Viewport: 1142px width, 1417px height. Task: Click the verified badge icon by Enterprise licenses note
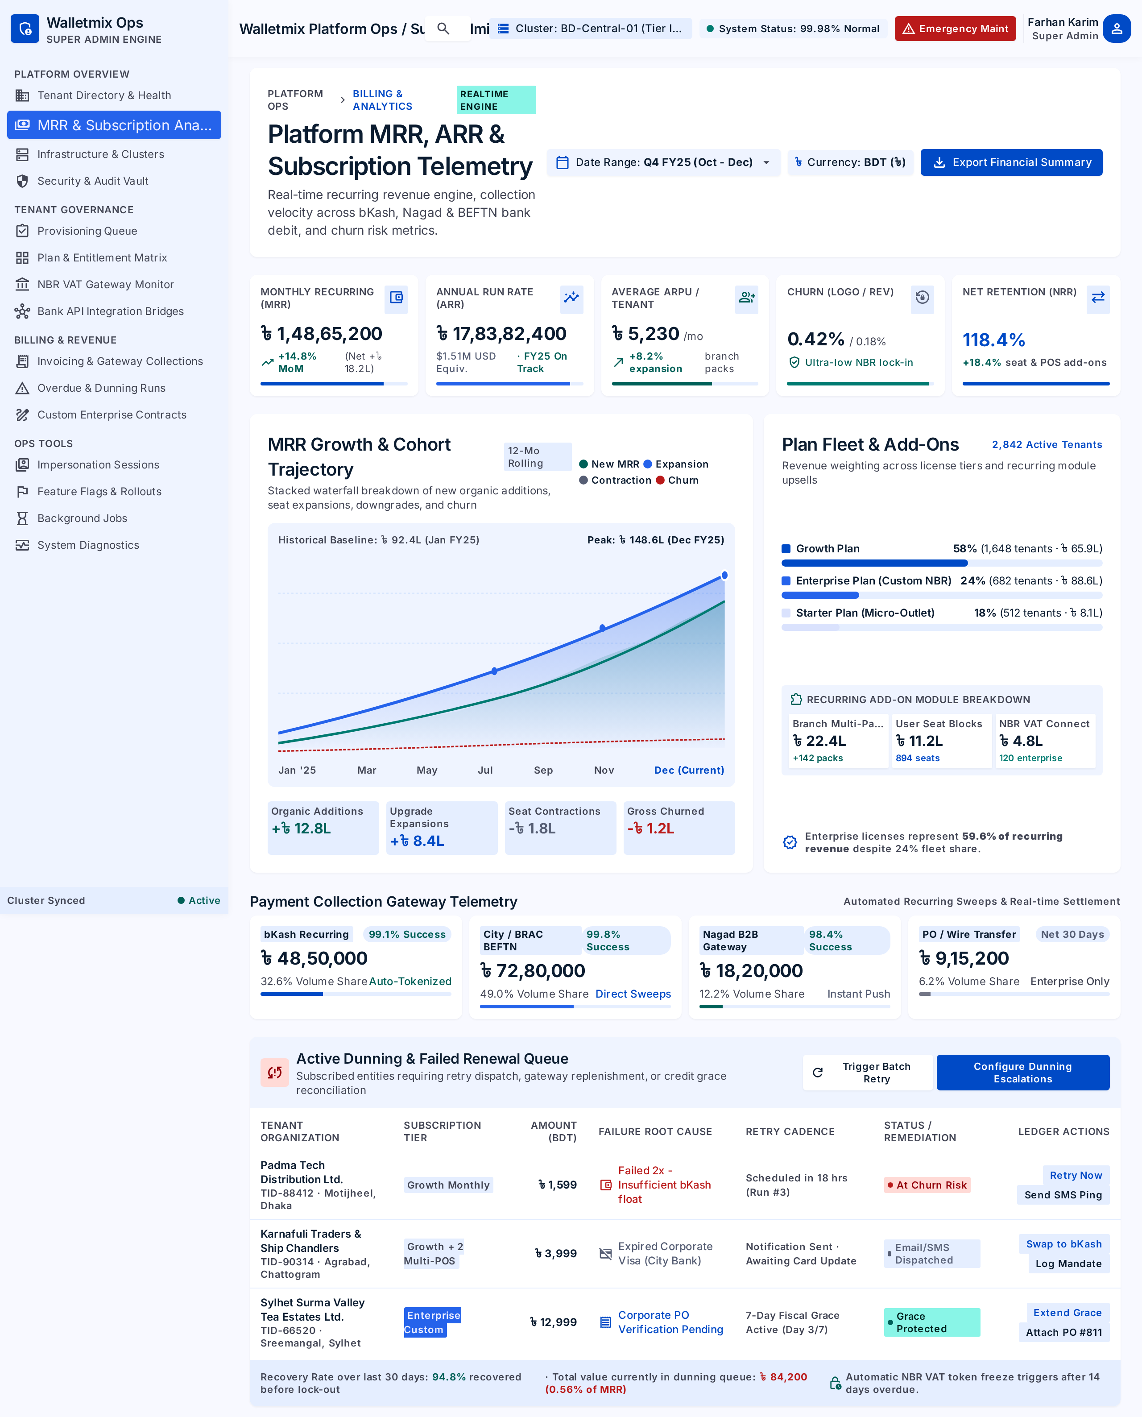pos(790,842)
